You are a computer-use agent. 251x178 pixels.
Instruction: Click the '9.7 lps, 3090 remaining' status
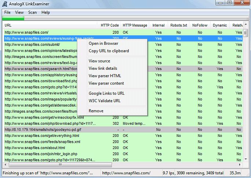193,173
